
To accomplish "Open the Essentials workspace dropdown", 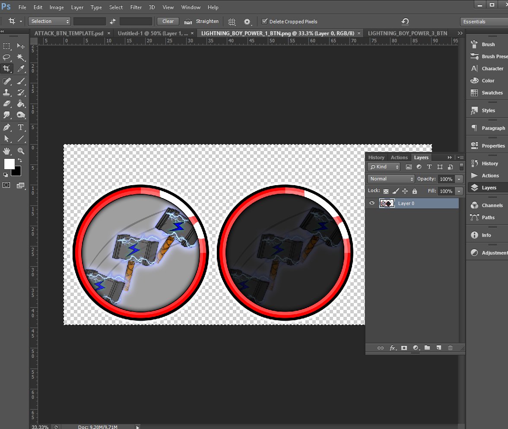I will 484,22.
